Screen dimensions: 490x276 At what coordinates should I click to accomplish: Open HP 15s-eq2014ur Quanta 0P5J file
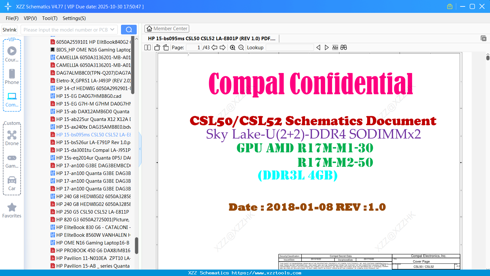pyautogui.click(x=91, y=158)
